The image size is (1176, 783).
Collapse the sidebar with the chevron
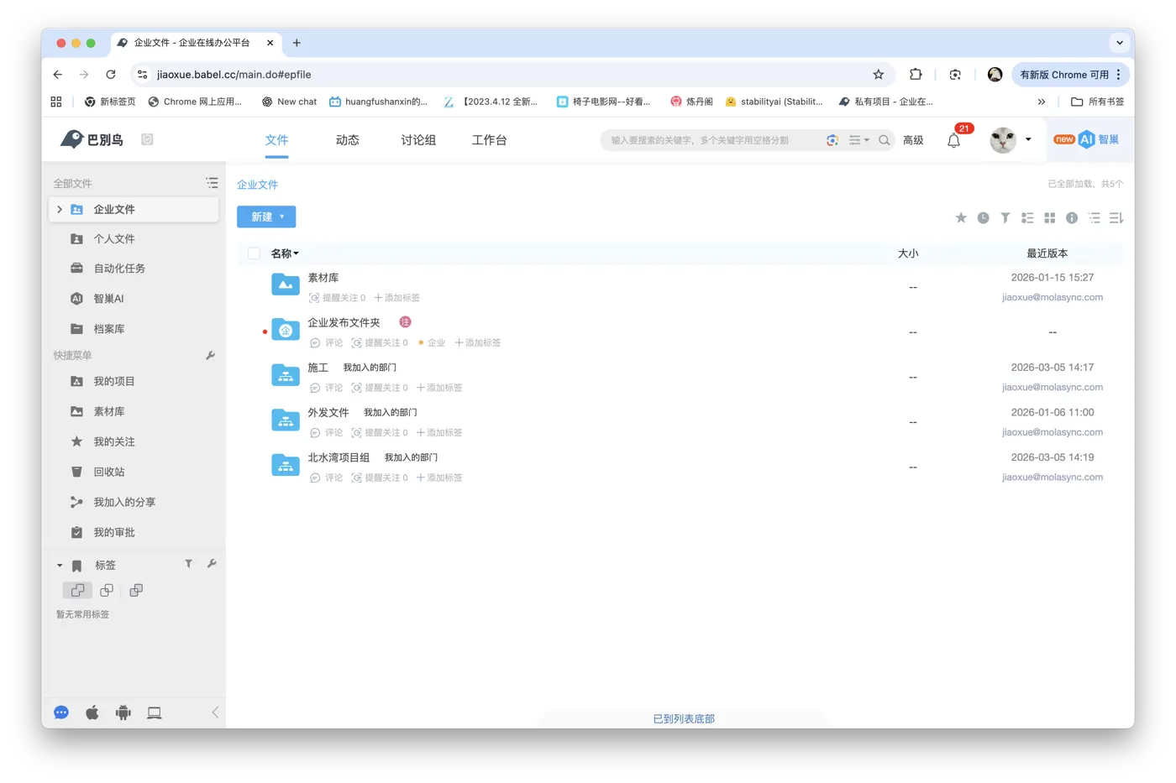pos(215,713)
